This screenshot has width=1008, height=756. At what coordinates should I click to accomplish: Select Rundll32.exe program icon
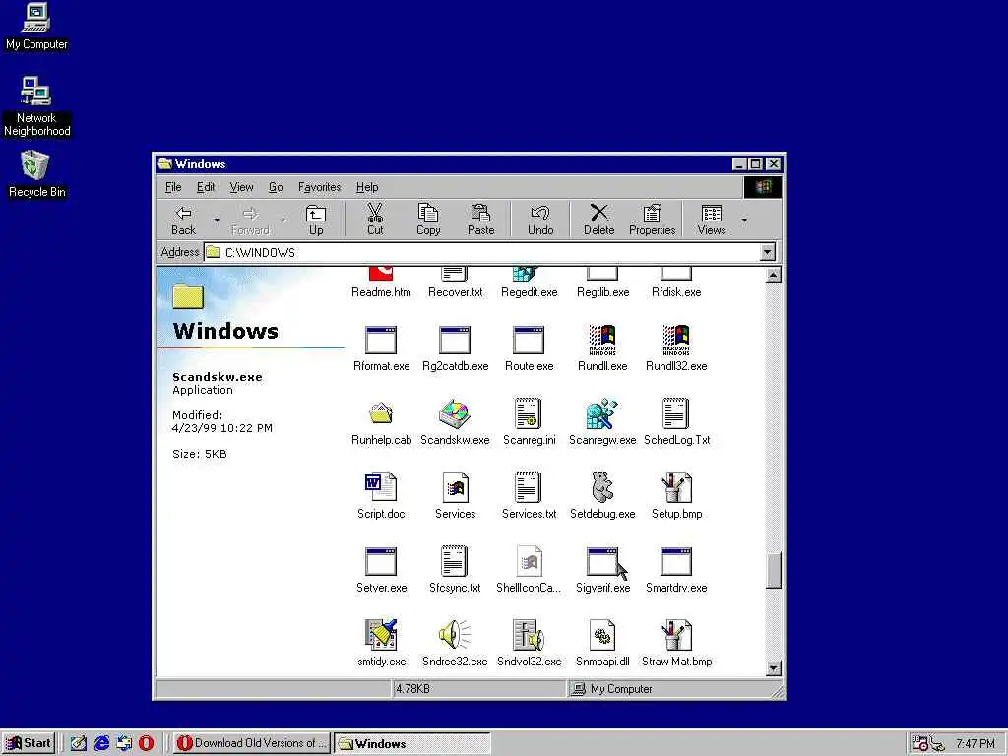(676, 340)
